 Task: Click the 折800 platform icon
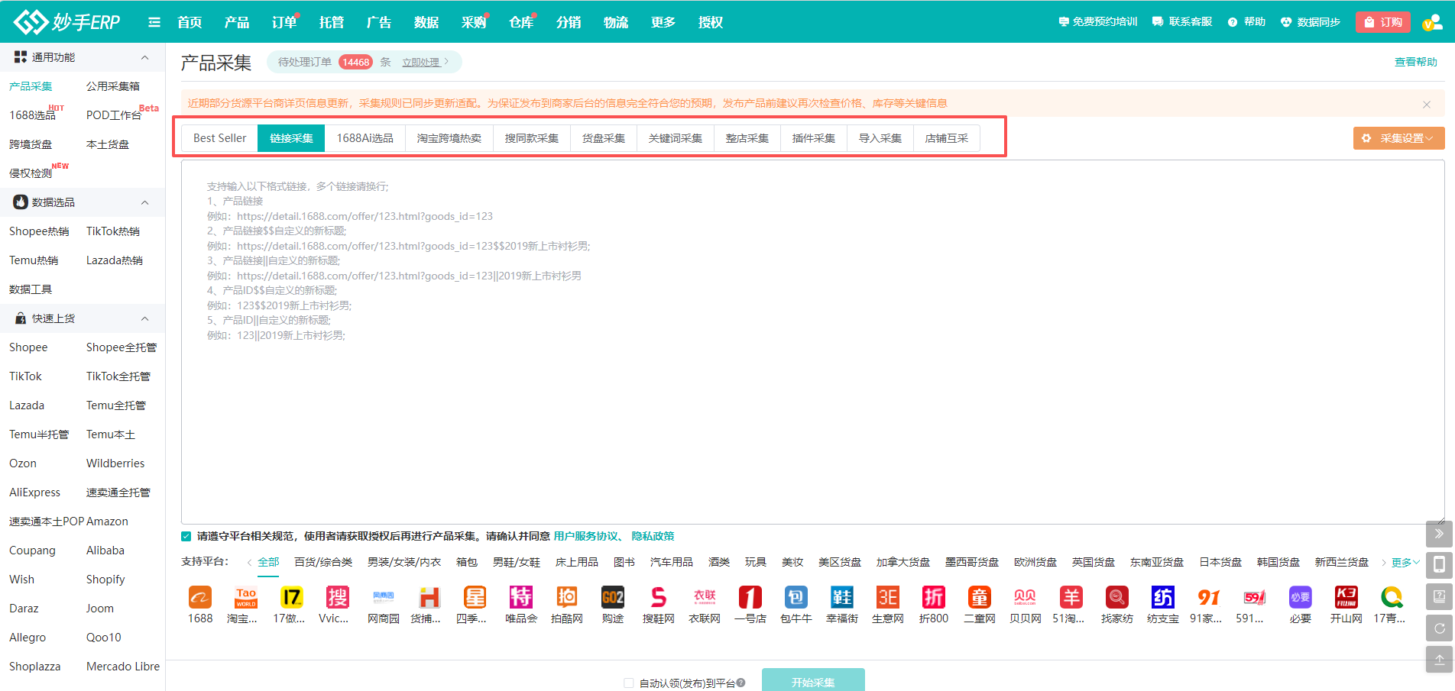pos(934,596)
